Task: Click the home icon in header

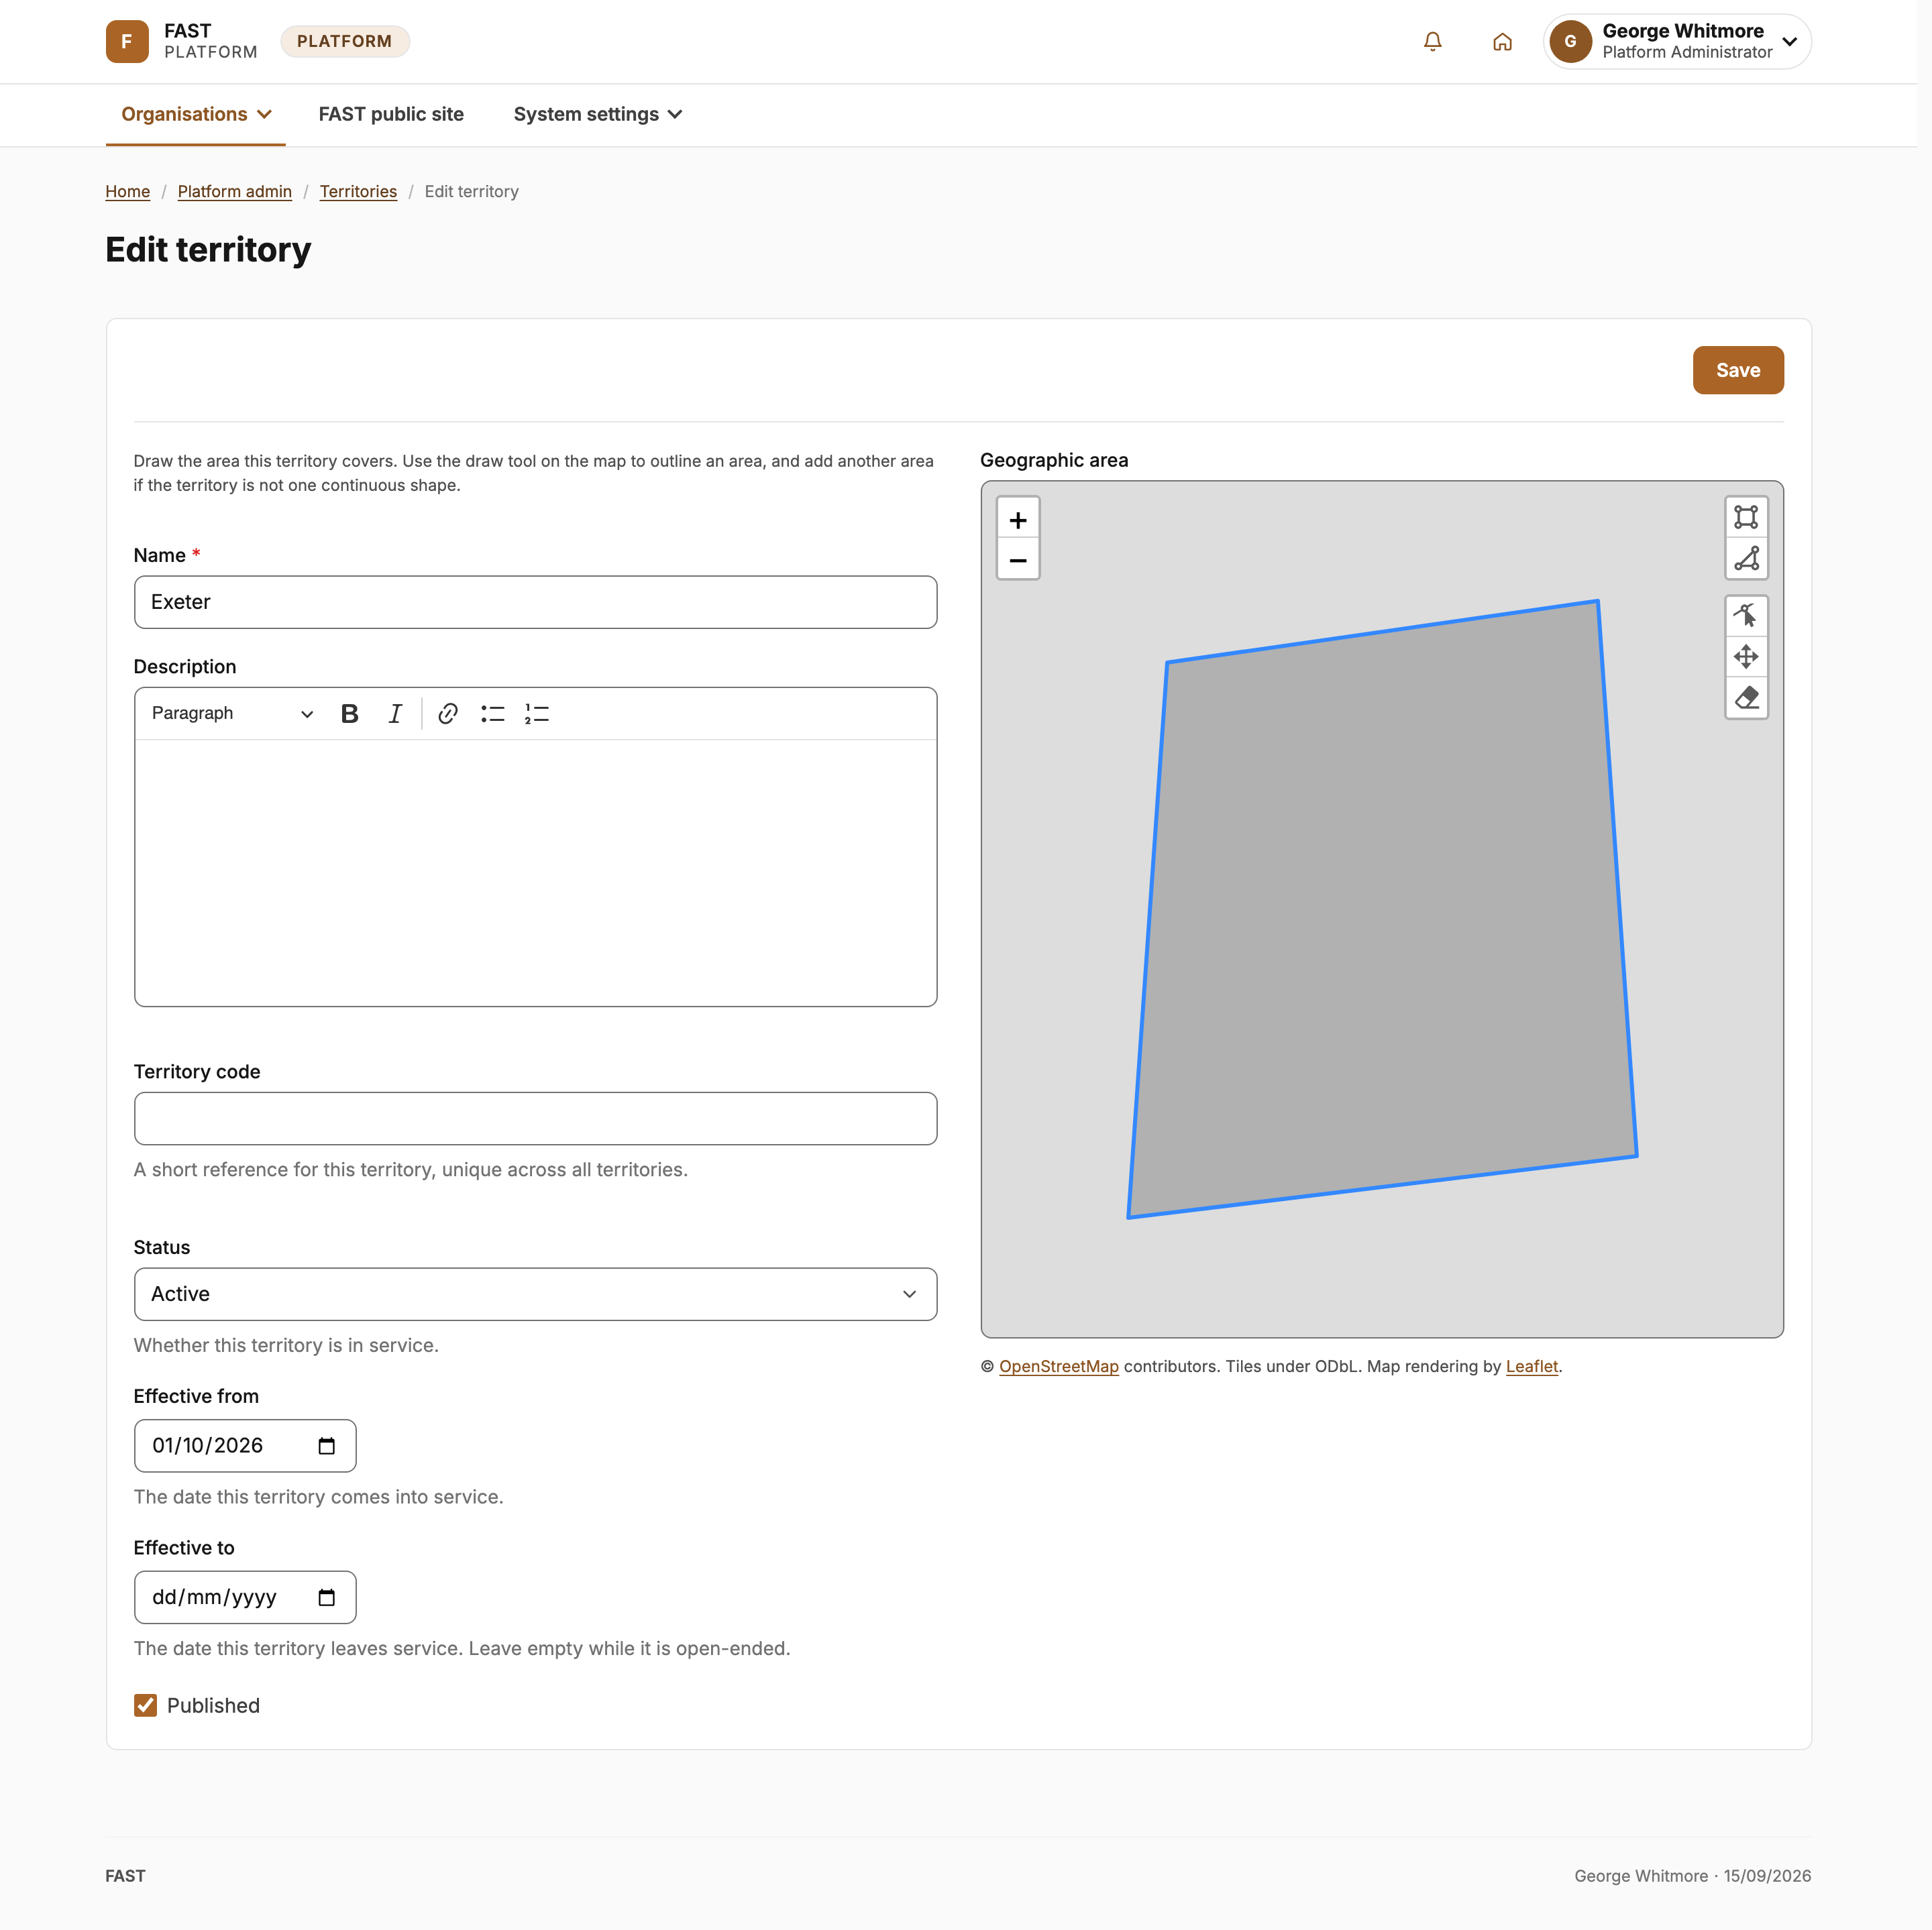Action: click(1501, 41)
